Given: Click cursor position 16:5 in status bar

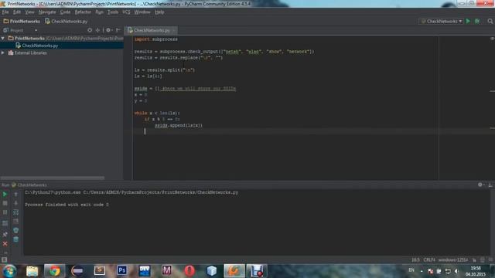Looking at the screenshot, I should point(415,259).
